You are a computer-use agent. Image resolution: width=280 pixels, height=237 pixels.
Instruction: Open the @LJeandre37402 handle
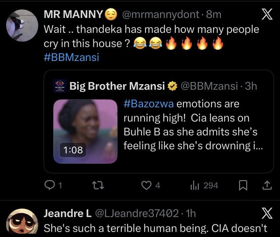[x=137, y=213]
